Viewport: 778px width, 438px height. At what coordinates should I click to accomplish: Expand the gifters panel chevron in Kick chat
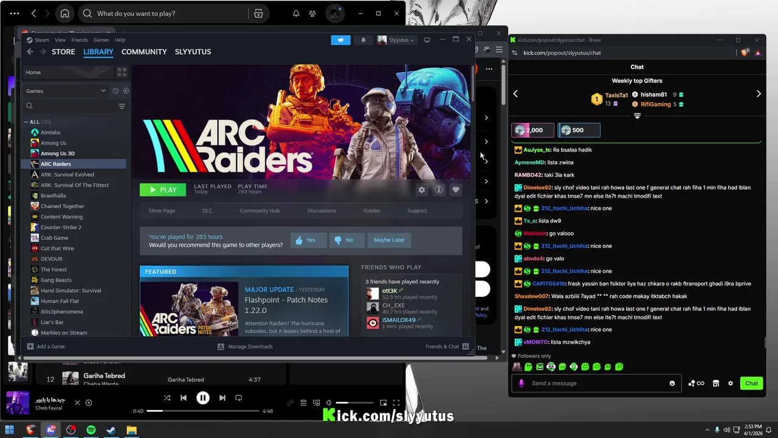(637, 116)
